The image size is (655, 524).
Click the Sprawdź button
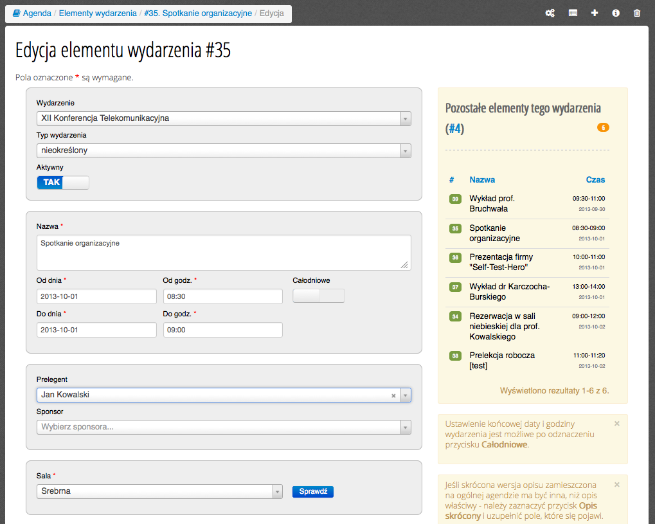(313, 491)
